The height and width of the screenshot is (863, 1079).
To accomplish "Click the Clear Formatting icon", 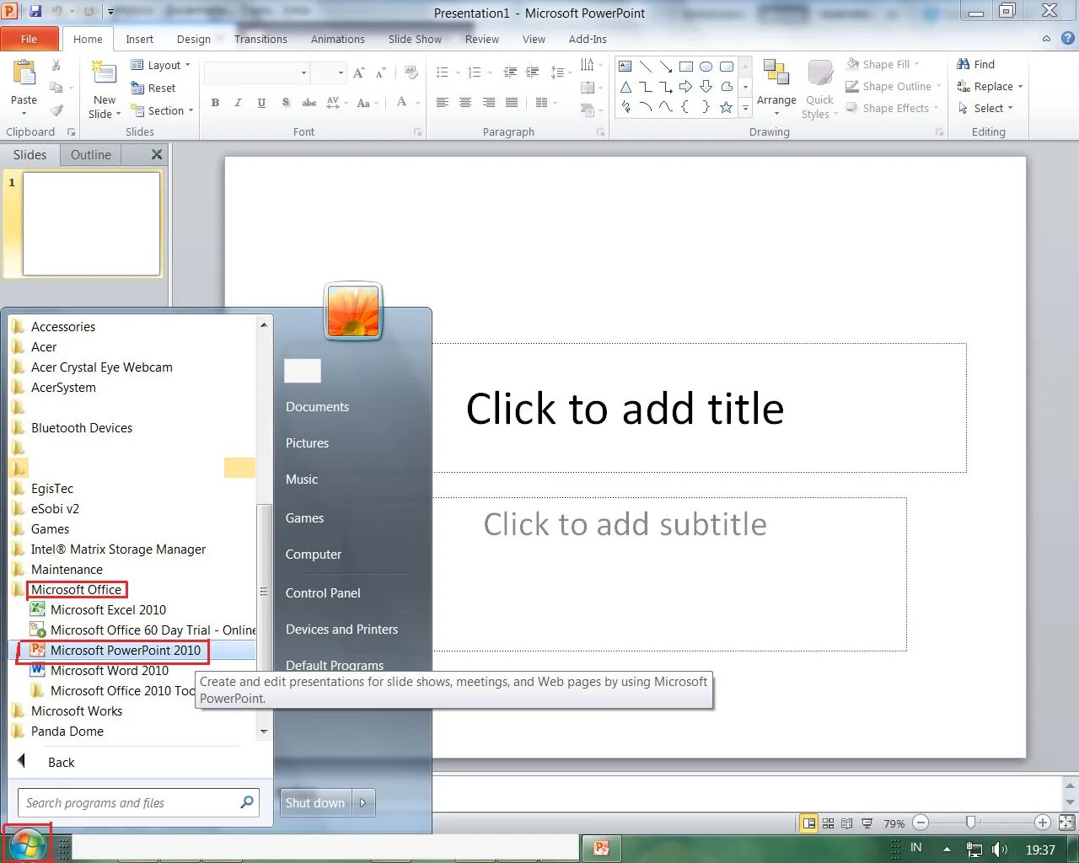I will click(411, 73).
